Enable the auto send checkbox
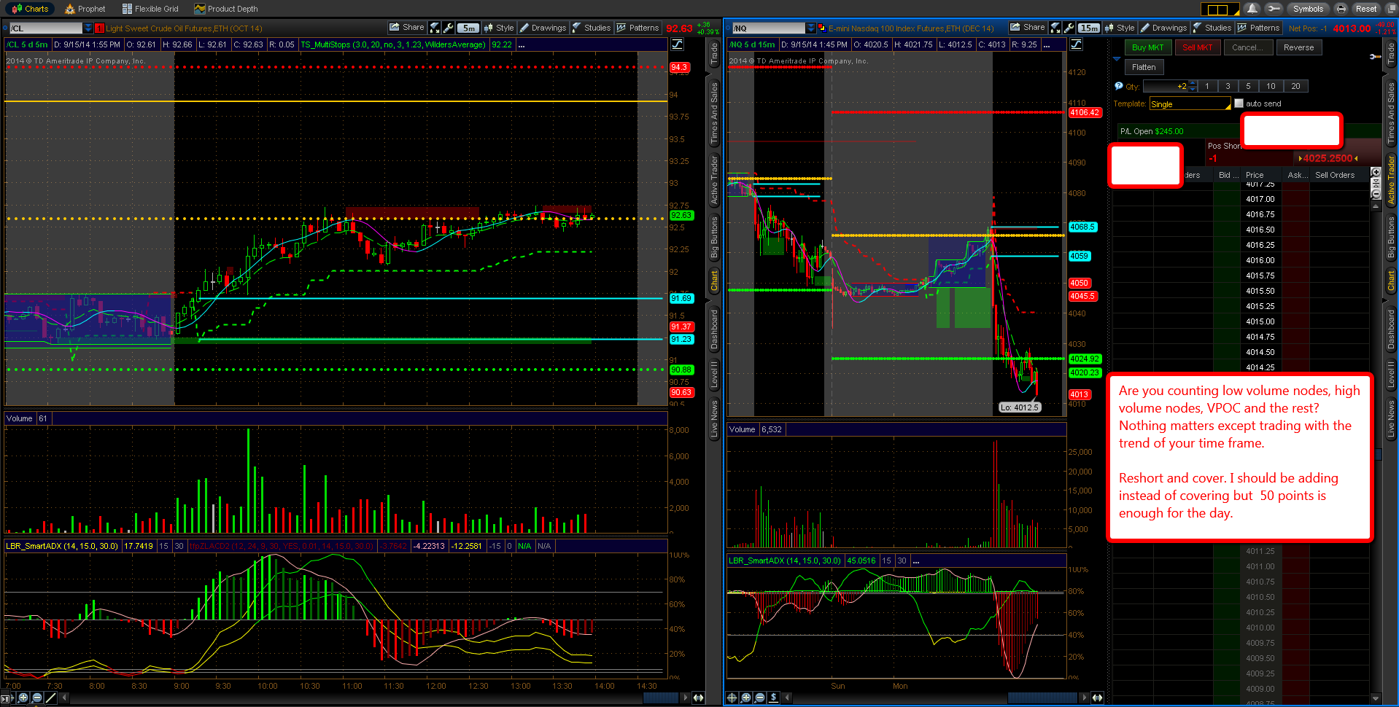 click(1239, 103)
